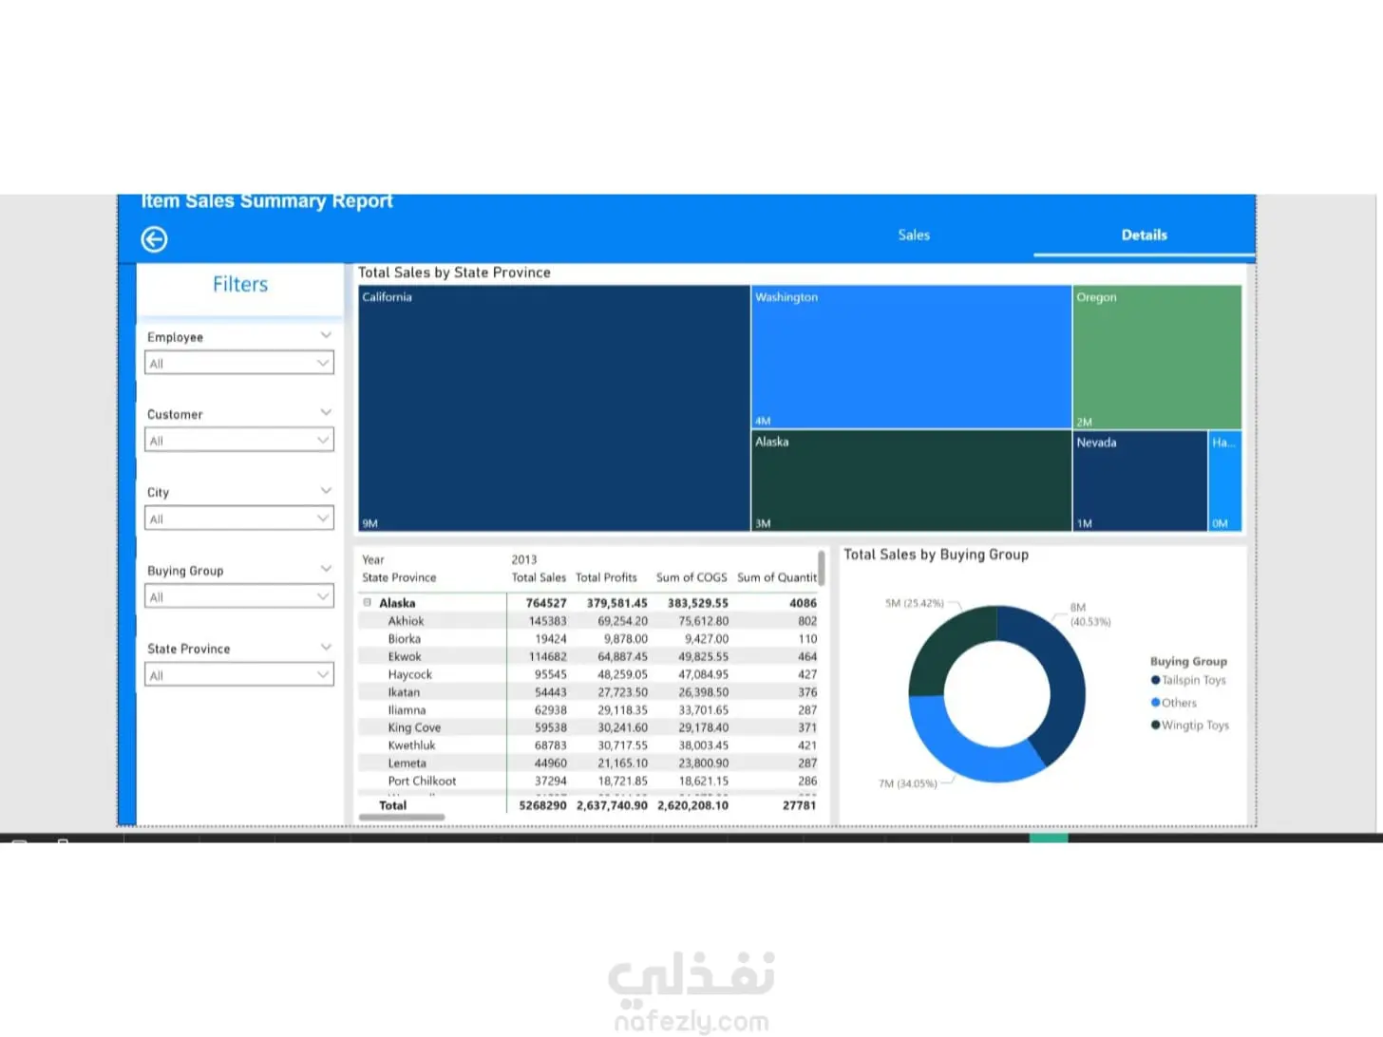This screenshot has height=1037, width=1383.
Task: Click the Total row label
Action: 392,805
